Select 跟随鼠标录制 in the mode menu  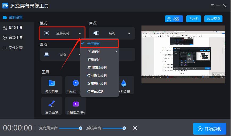[x=100, y=83]
